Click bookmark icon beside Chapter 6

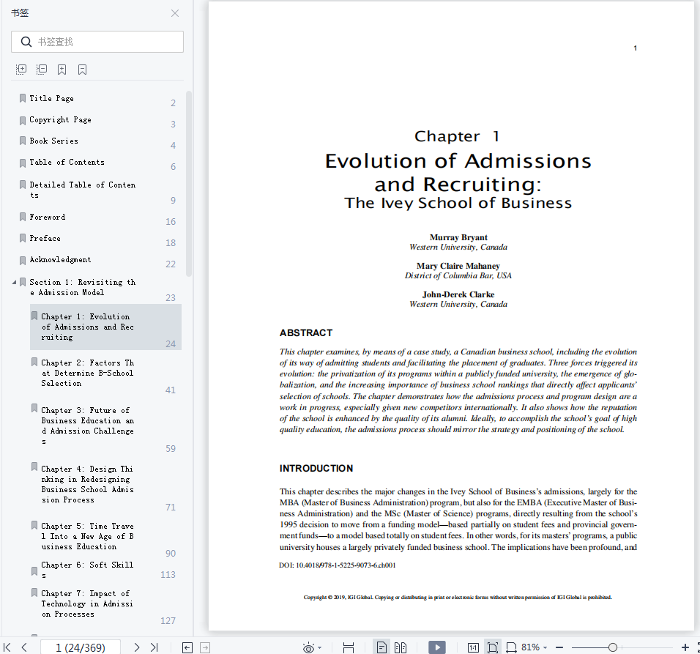(34, 571)
